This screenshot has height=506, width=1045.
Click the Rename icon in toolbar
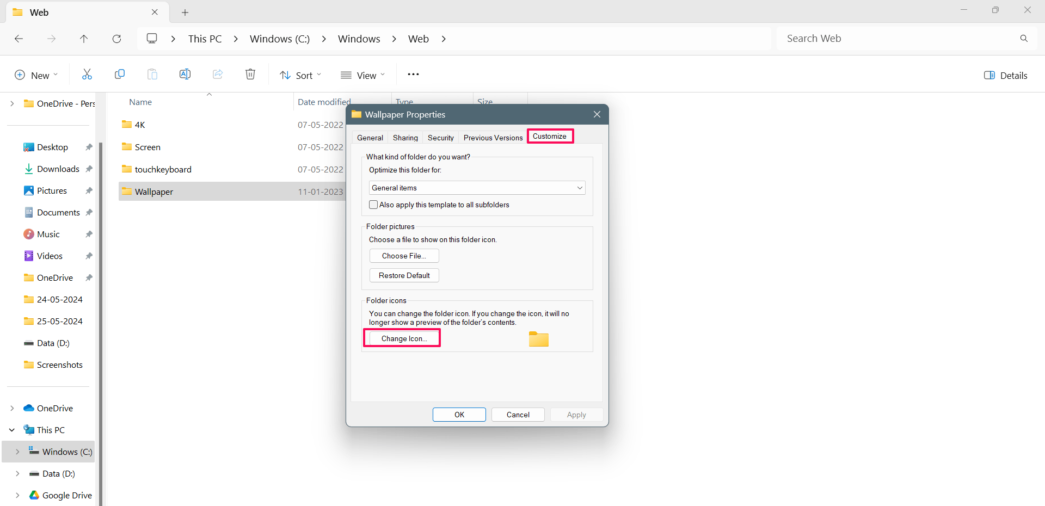(185, 75)
